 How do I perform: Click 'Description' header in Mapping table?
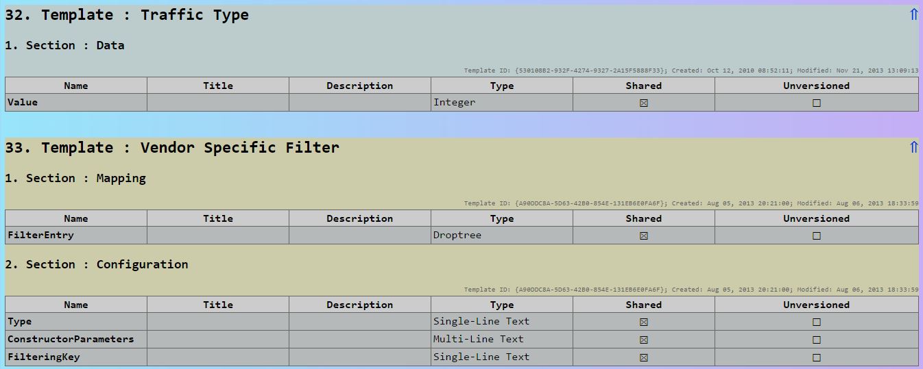(x=360, y=218)
